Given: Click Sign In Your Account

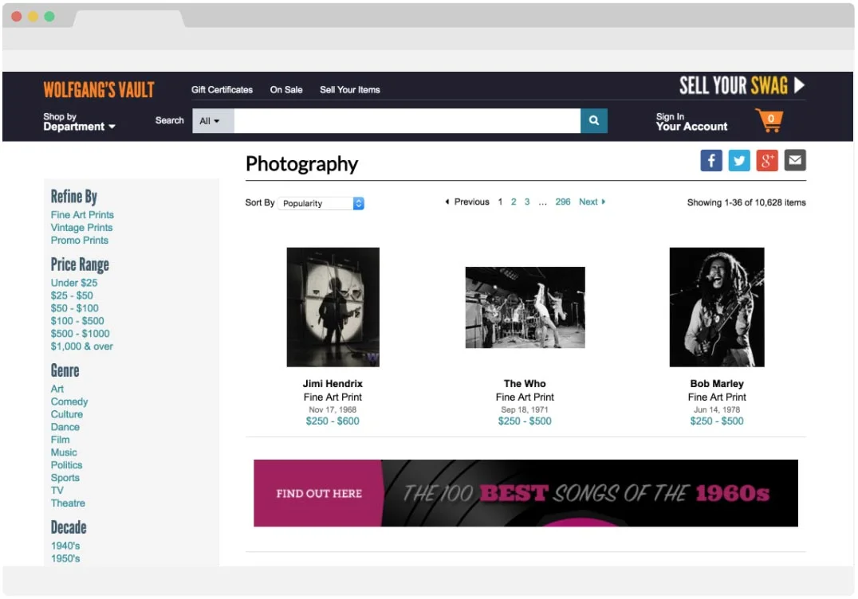Looking at the screenshot, I should (x=691, y=121).
